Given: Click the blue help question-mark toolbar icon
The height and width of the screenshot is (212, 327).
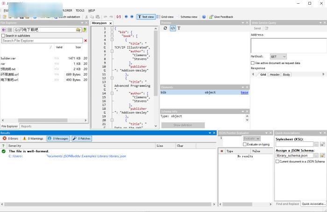Looking at the screenshot, I should tap(204, 17).
